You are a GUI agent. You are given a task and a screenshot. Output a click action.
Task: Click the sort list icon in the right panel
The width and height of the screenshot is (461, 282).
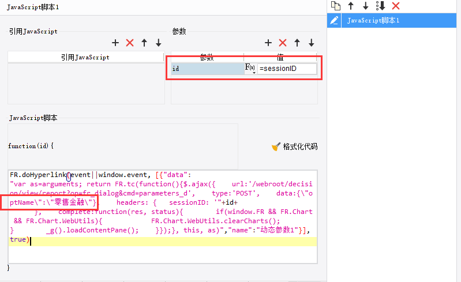pos(380,6)
